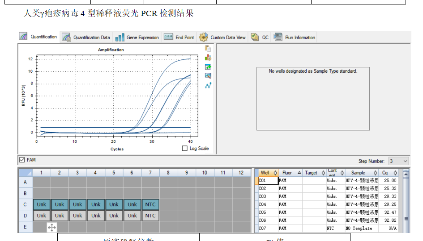The image size is (423, 241).
Task: Open the Custom Data View tab
Action: click(x=222, y=37)
